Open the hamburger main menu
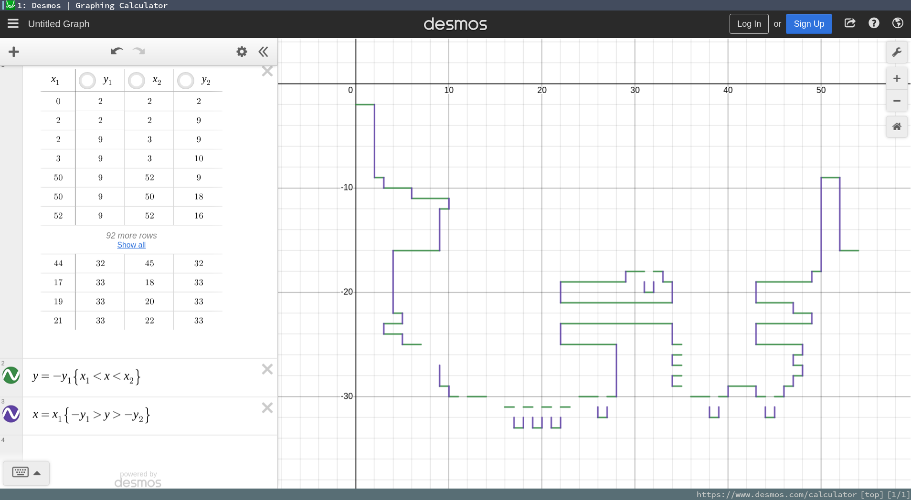Screen dimensions: 911x500 pos(13,23)
